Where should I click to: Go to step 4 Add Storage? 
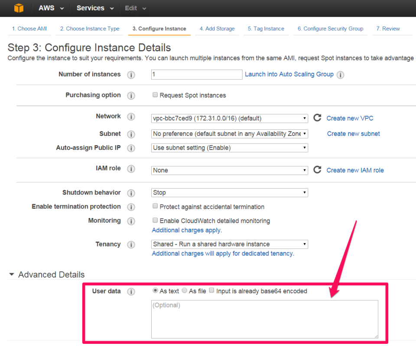coord(217,29)
